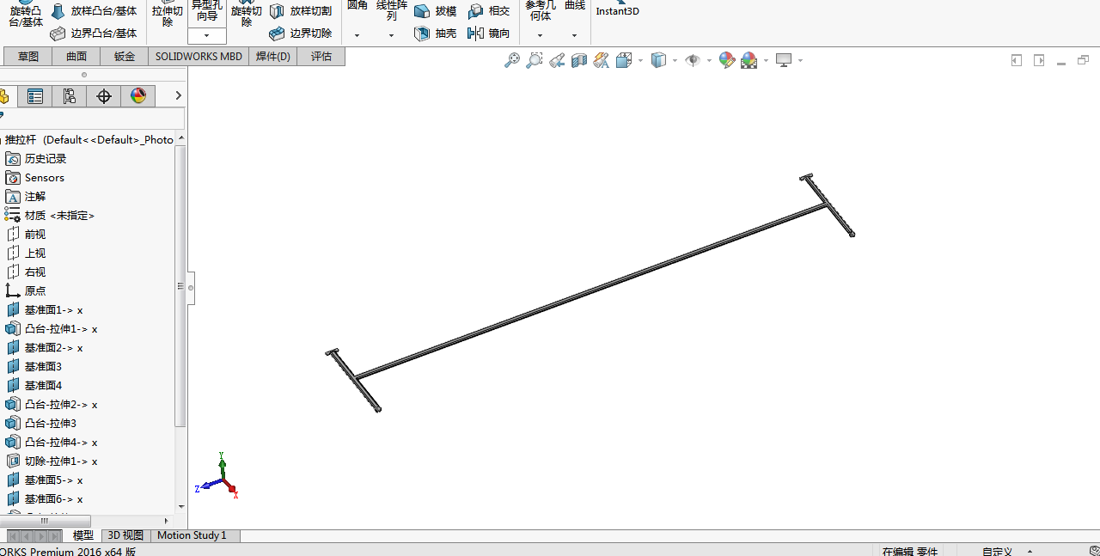Switch to the 草图 tab

[28, 57]
